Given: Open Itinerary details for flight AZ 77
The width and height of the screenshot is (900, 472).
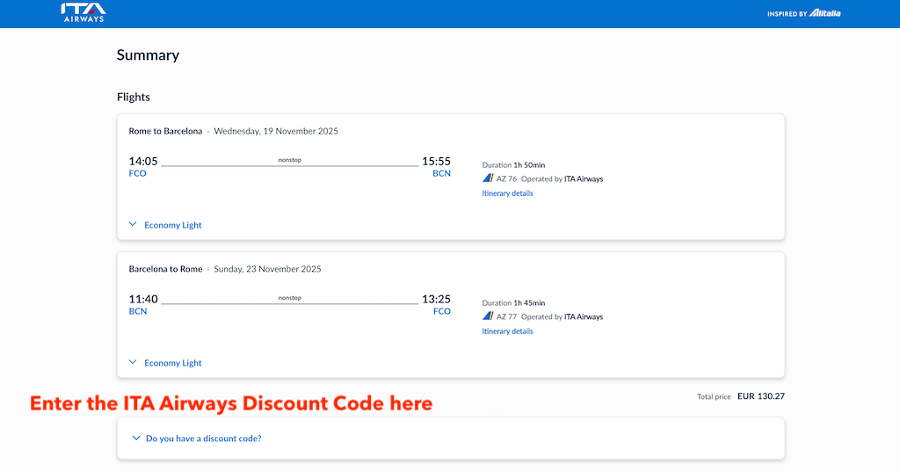Looking at the screenshot, I should 507,331.
